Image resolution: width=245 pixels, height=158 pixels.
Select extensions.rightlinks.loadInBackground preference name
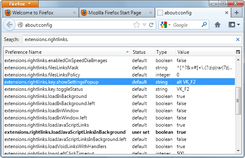click(x=46, y=96)
